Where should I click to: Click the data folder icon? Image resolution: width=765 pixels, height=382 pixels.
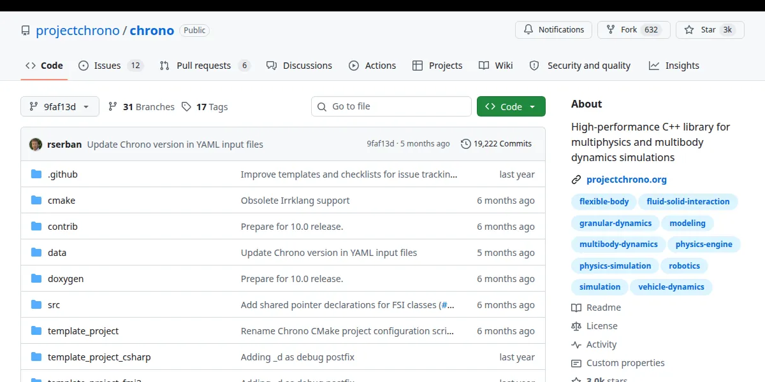click(36, 253)
